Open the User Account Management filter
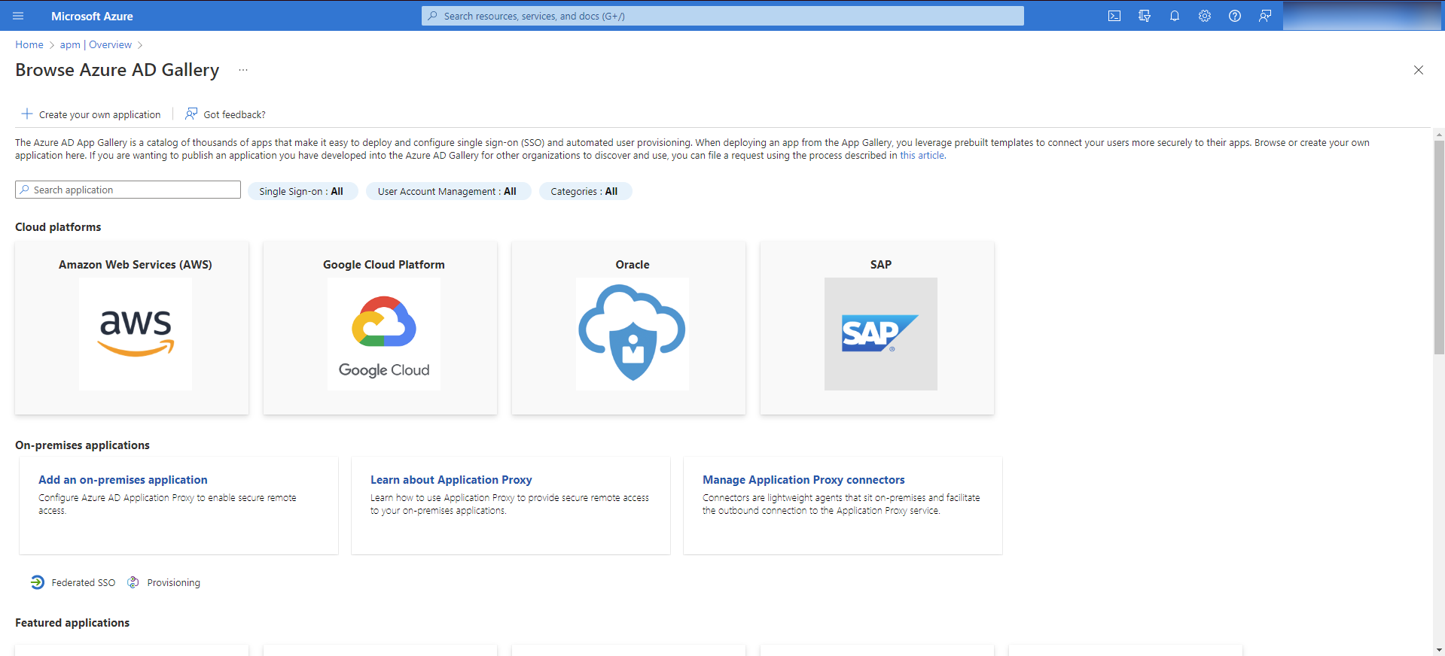1445x656 pixels. (447, 191)
